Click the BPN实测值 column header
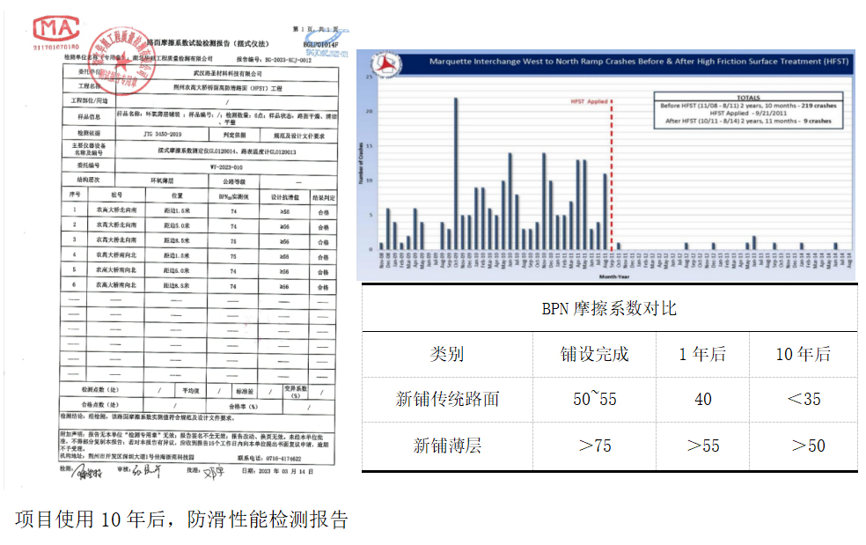Screen dimensions: 866x545 pos(233,196)
